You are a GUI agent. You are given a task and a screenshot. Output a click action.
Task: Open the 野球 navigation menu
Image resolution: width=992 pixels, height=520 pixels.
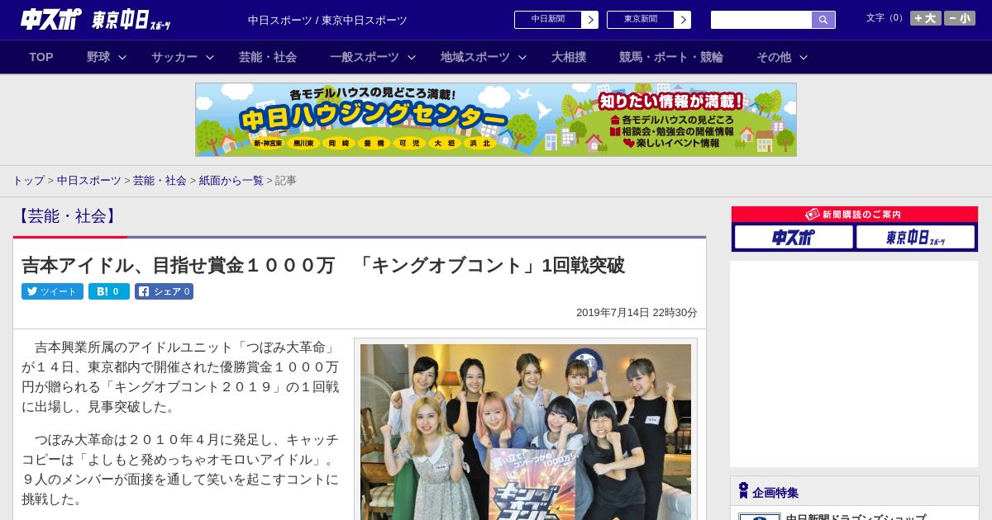[x=98, y=57]
